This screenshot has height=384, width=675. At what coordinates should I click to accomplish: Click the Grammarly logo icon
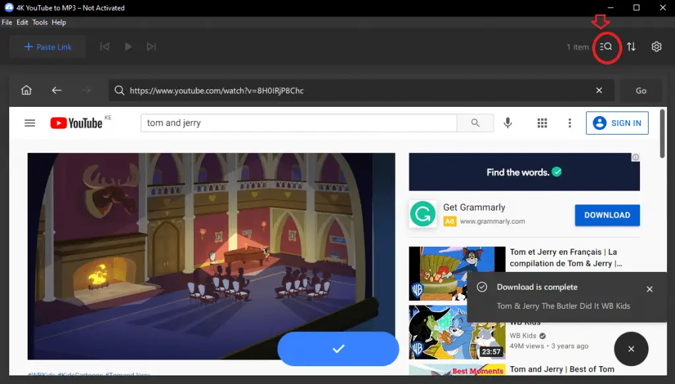pos(423,214)
